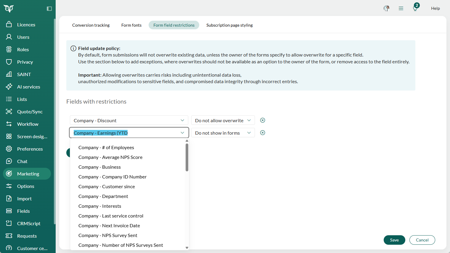Open Requests ticket icon
450x253 pixels.
click(x=9, y=236)
